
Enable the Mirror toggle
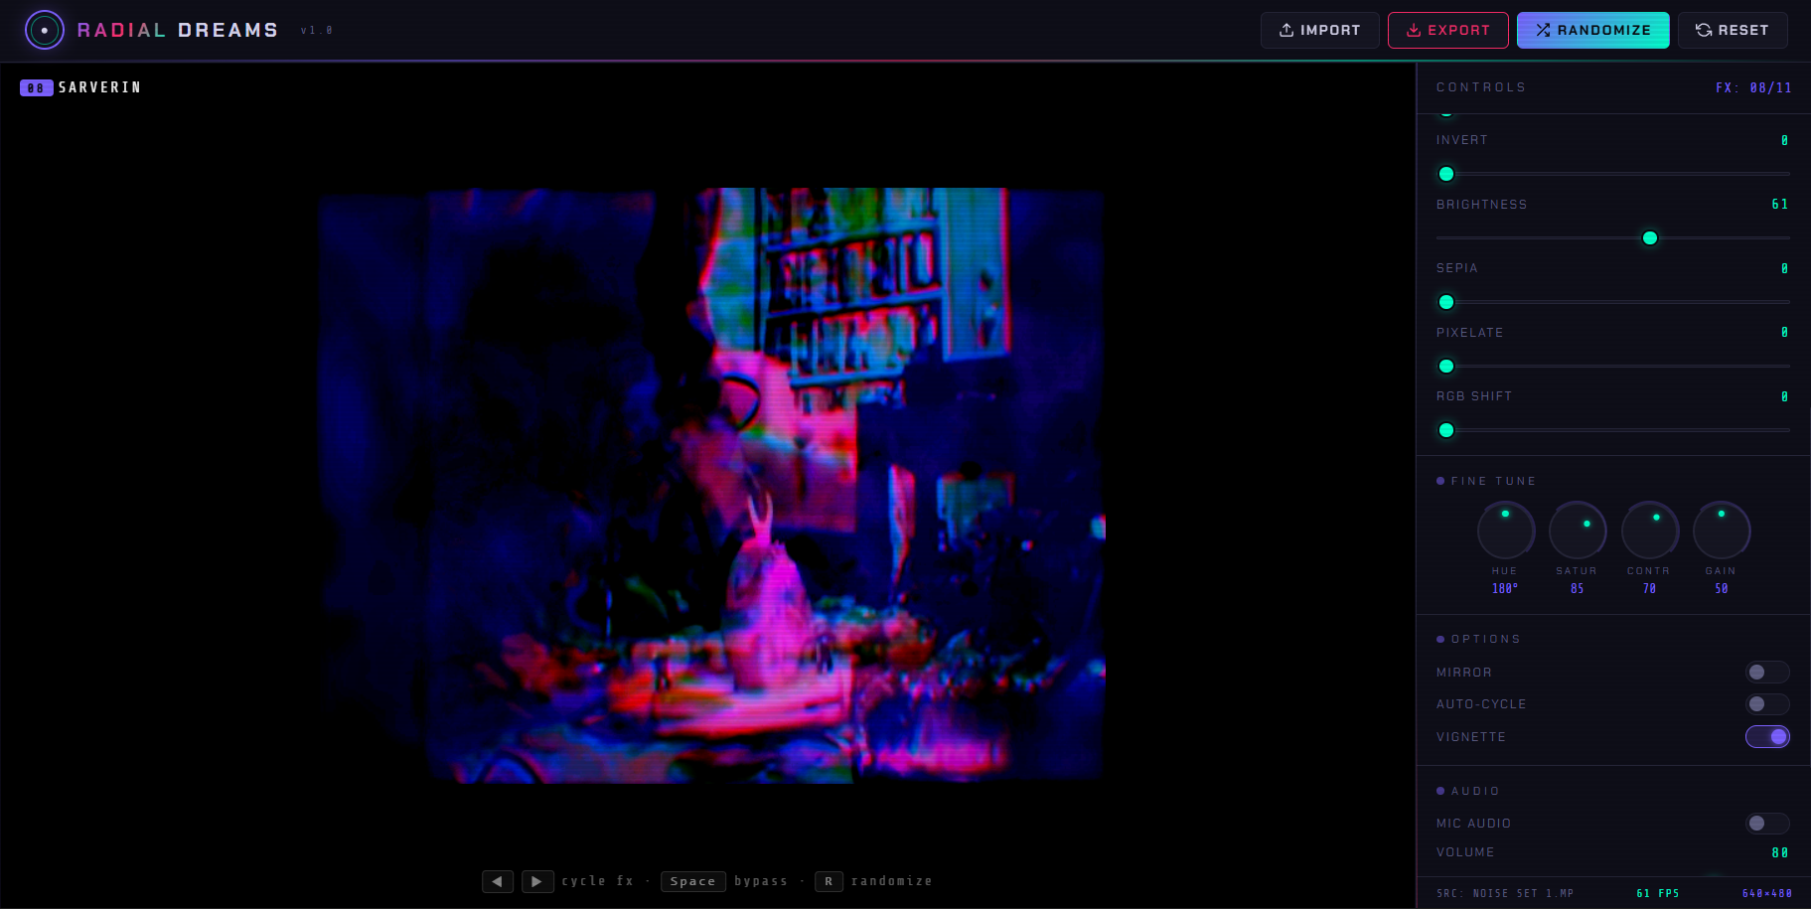point(1766,673)
